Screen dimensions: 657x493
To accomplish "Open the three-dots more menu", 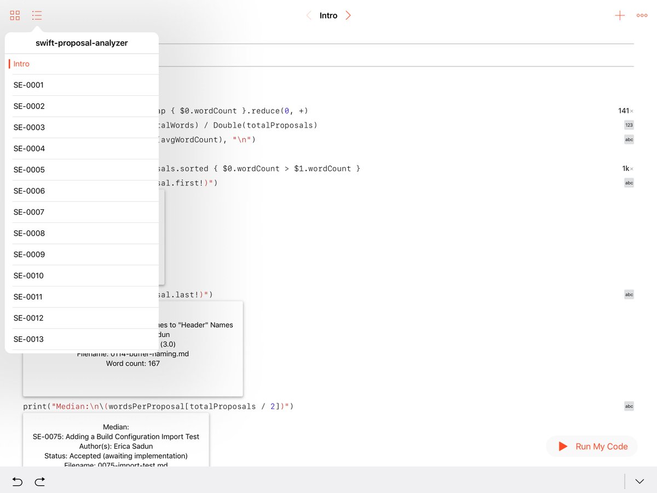I will point(642,15).
